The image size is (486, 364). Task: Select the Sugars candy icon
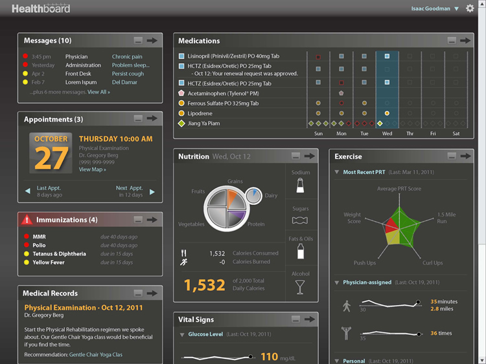[x=300, y=220]
